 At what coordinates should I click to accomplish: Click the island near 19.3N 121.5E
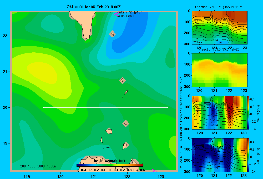pyautogui.click(x=109, y=131)
